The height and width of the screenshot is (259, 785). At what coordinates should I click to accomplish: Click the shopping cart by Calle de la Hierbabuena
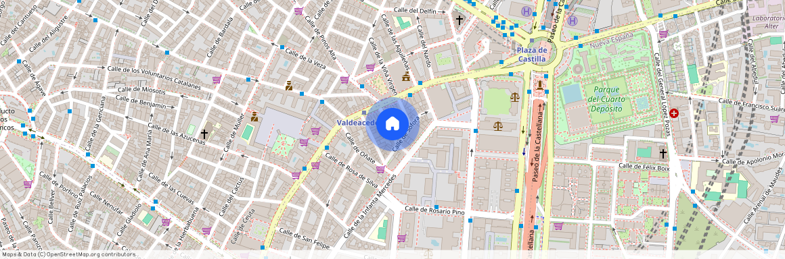click(206, 231)
